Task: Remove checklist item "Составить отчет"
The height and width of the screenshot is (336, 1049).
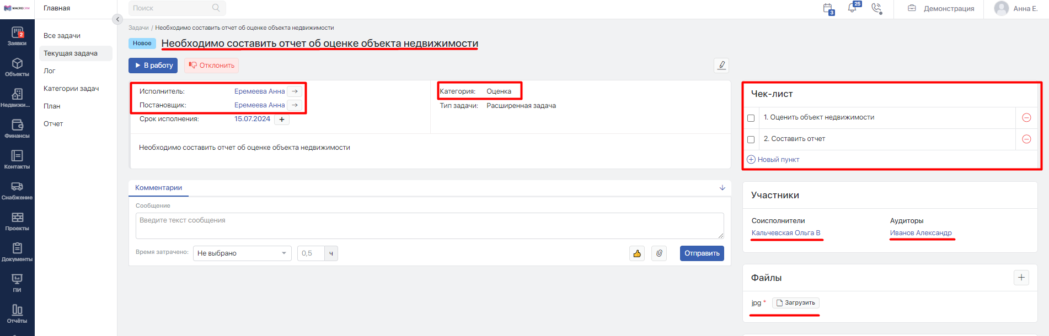Action: [x=1026, y=139]
